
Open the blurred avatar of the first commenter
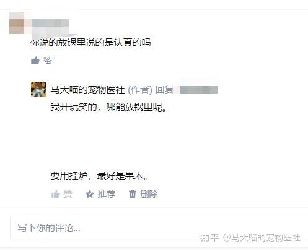tap(17, 23)
